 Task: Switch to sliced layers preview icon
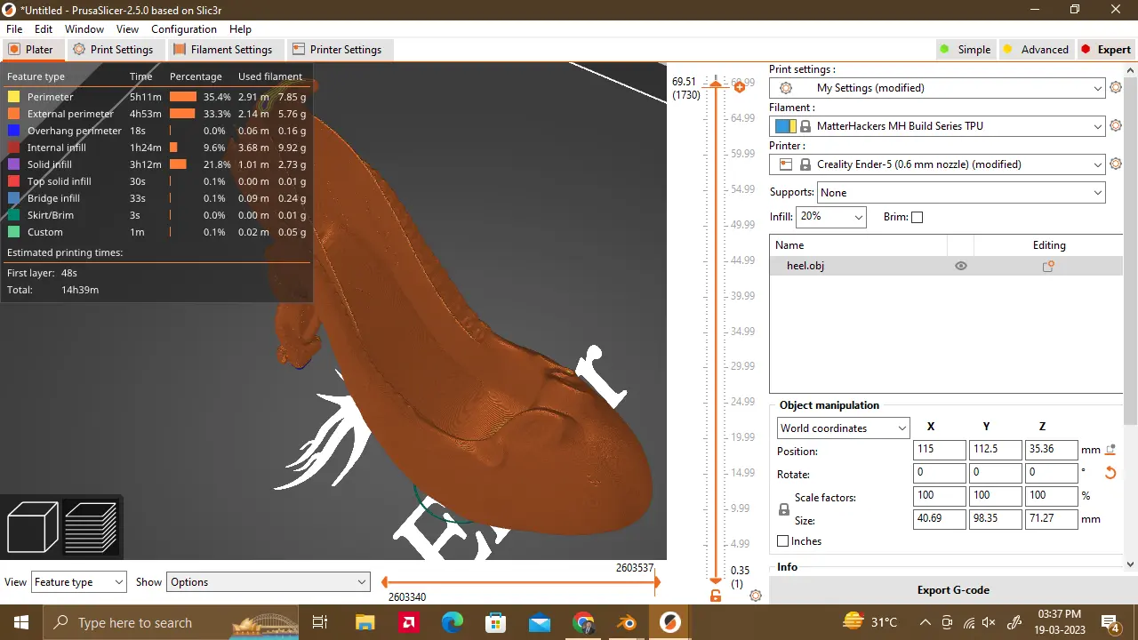click(91, 527)
